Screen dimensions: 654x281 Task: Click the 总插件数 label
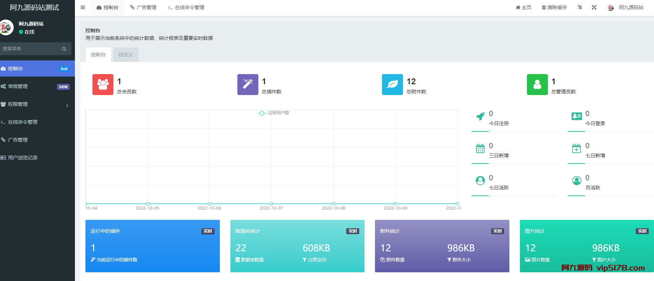pyautogui.click(x=272, y=92)
